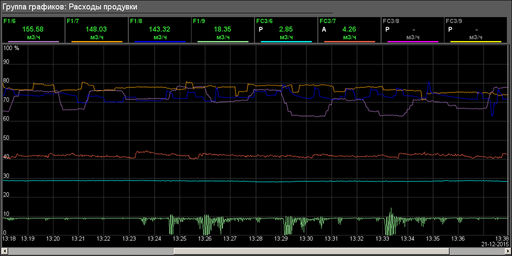This screenshot has width=512, height=256.
Task: Click the P mode indicator of FC3/6
Action: [260, 29]
